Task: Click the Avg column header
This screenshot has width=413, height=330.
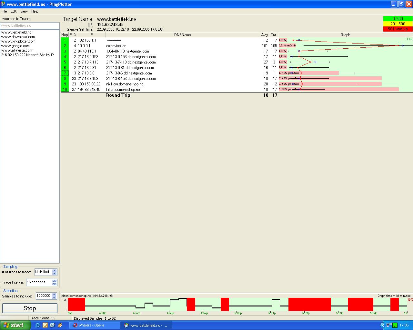Action: 264,35
